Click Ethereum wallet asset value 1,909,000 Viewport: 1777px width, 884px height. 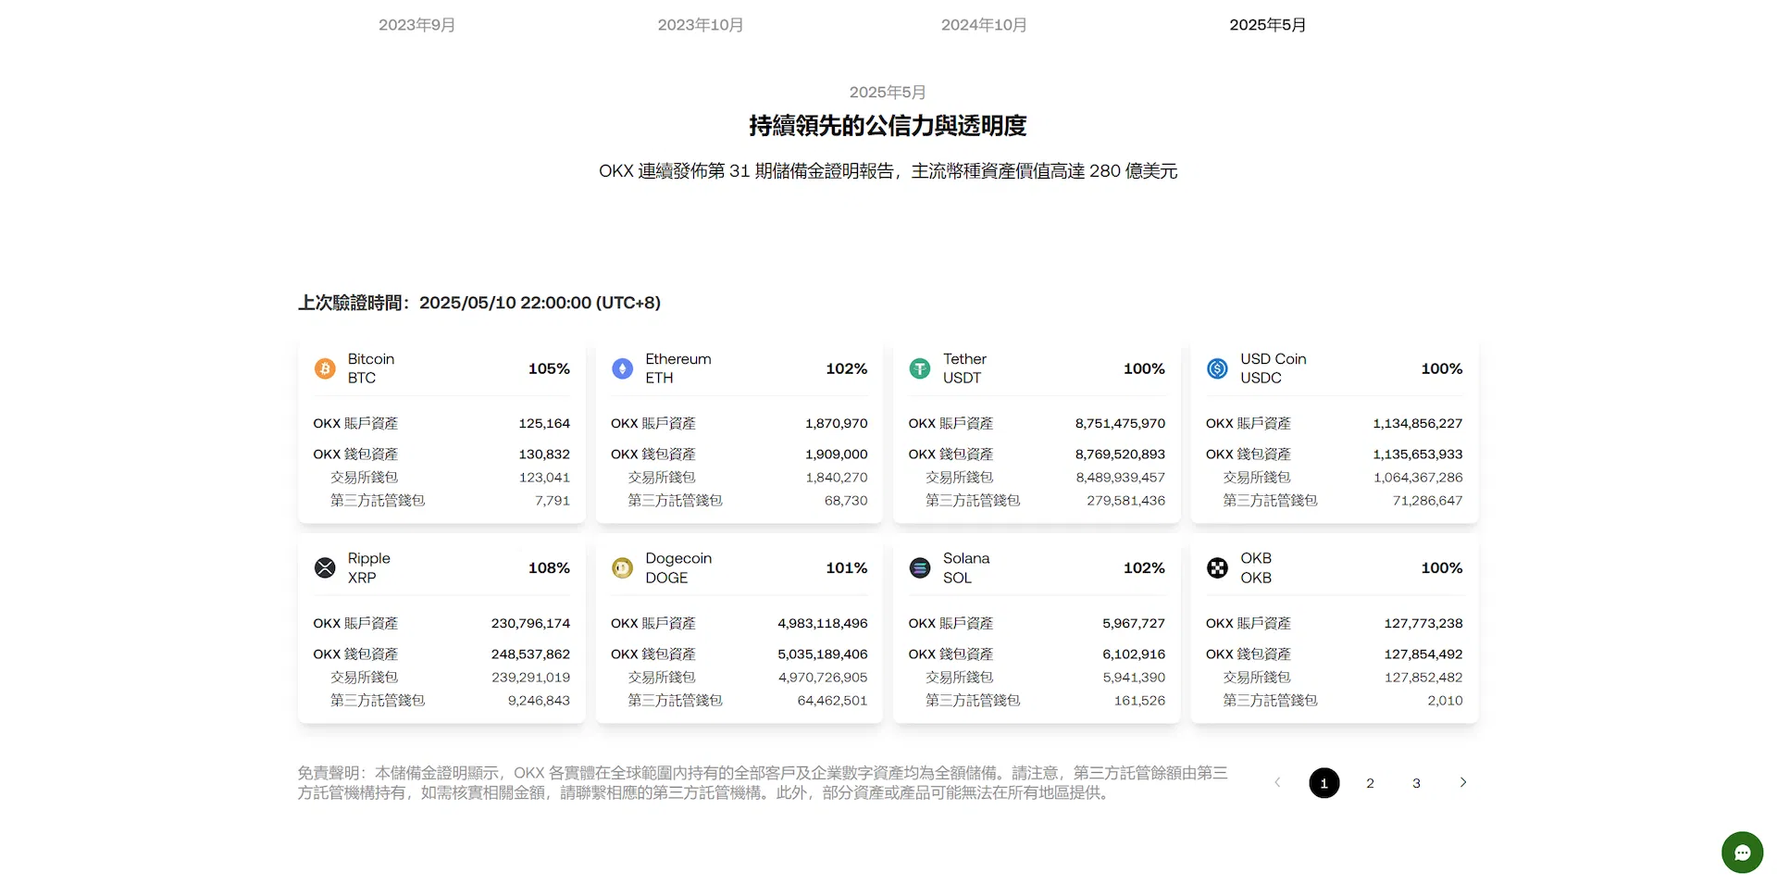click(837, 454)
